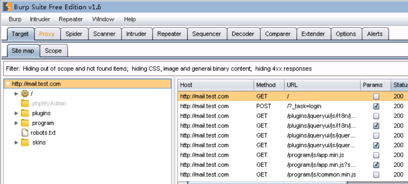This screenshot has width=408, height=184.
Task: Open the Repeater menu
Action: click(71, 19)
